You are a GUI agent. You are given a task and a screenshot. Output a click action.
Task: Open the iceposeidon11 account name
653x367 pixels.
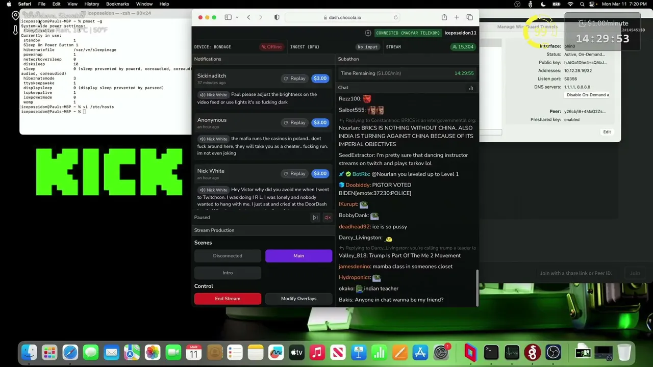pyautogui.click(x=460, y=33)
